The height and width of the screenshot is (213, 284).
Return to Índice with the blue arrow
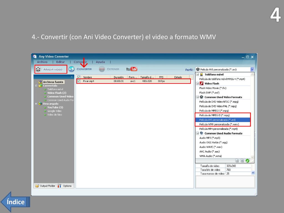[x=15, y=202]
